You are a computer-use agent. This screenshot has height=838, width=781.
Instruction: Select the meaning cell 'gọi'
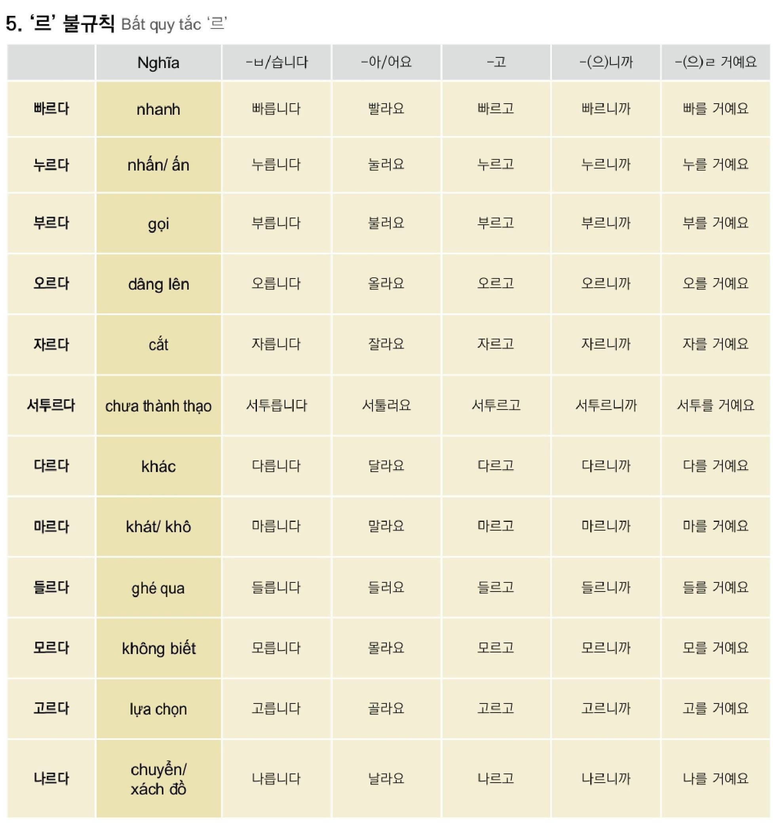(158, 224)
